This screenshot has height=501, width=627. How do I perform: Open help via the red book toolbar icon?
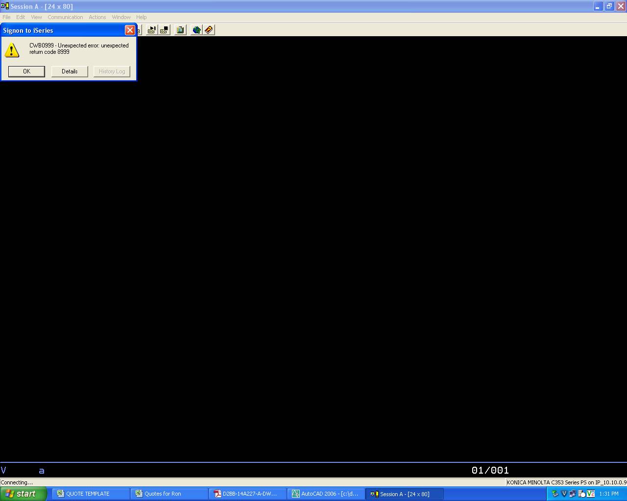pyautogui.click(x=209, y=30)
